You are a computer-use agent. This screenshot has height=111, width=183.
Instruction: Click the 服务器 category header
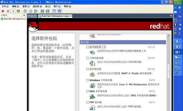click(123, 42)
